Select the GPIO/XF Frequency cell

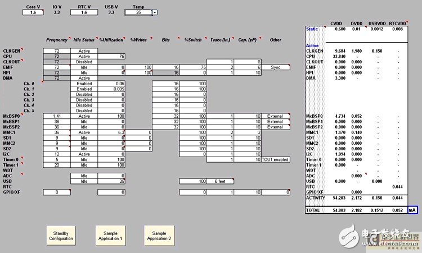click(x=55, y=192)
